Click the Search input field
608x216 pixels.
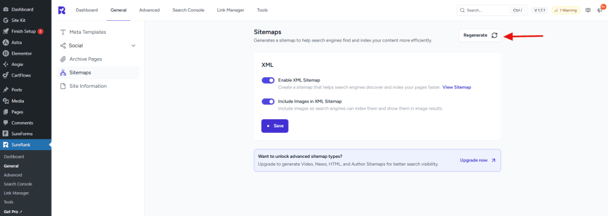tap(492, 11)
